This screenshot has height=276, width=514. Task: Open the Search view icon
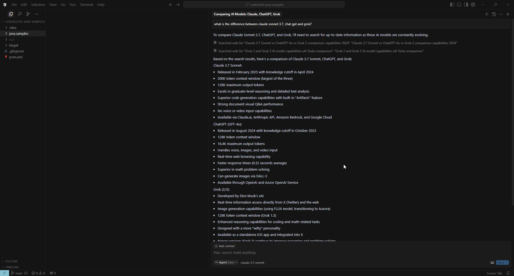tap(20, 14)
